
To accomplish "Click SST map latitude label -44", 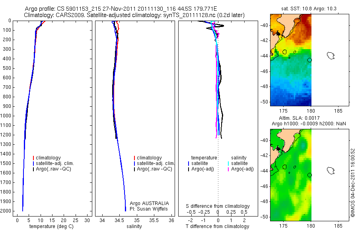I will pos(265,56).
